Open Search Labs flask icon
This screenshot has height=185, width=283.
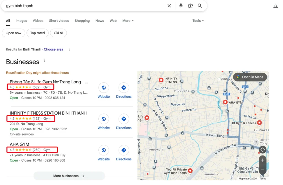click(276, 6)
